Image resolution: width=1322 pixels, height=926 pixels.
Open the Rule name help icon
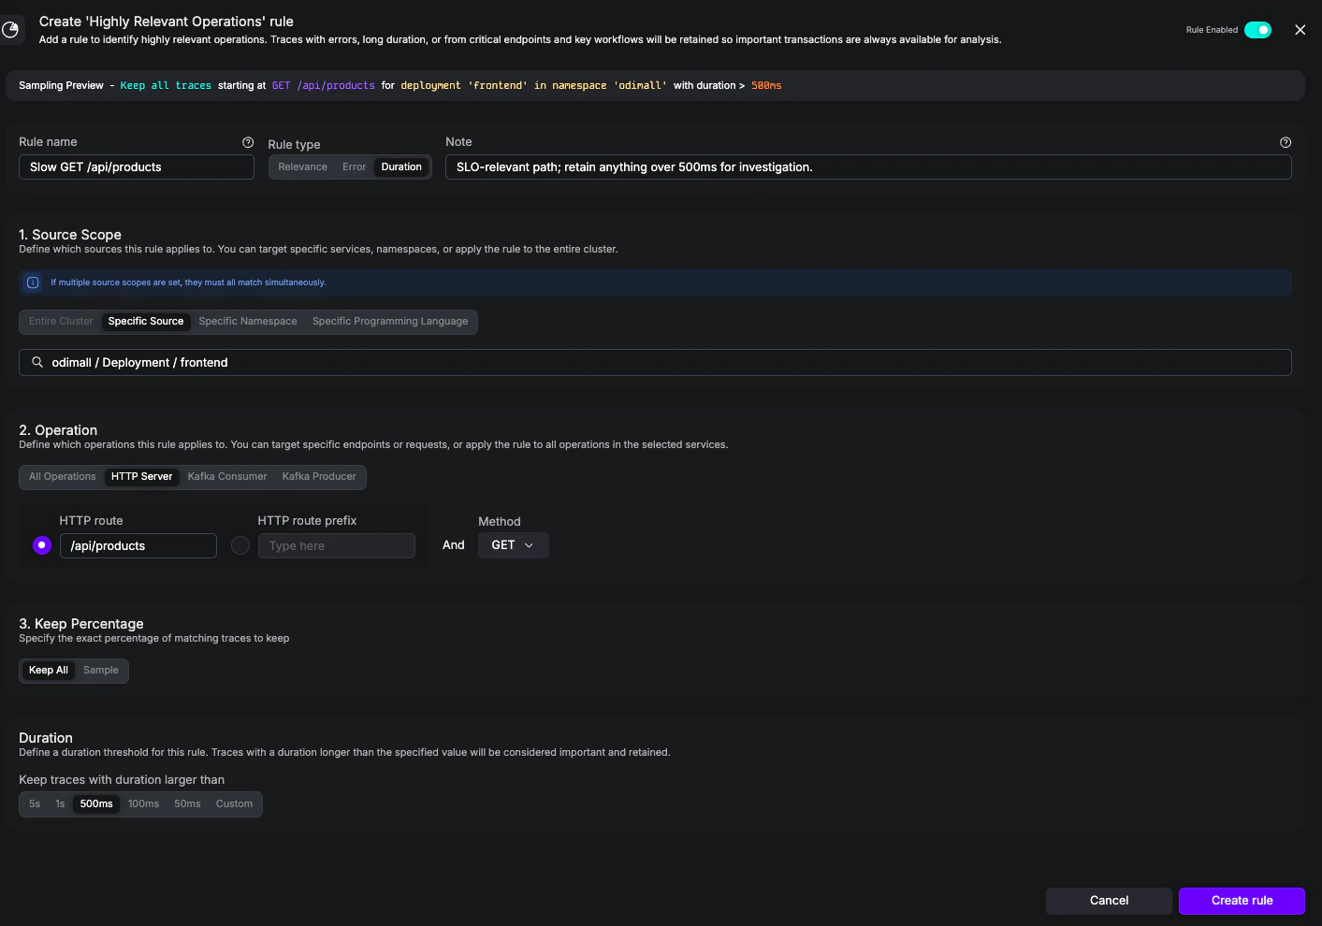click(248, 142)
